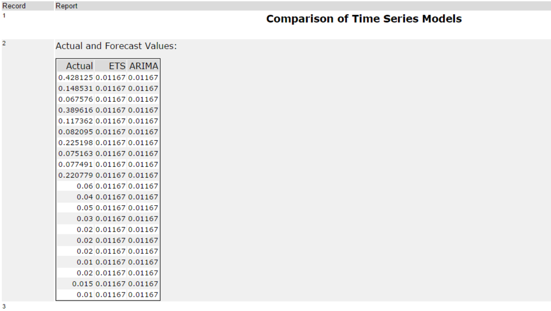
Task: Click the Report column header
Action: point(66,6)
